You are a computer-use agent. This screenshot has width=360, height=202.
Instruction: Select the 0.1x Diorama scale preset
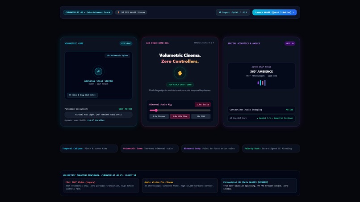point(159,116)
